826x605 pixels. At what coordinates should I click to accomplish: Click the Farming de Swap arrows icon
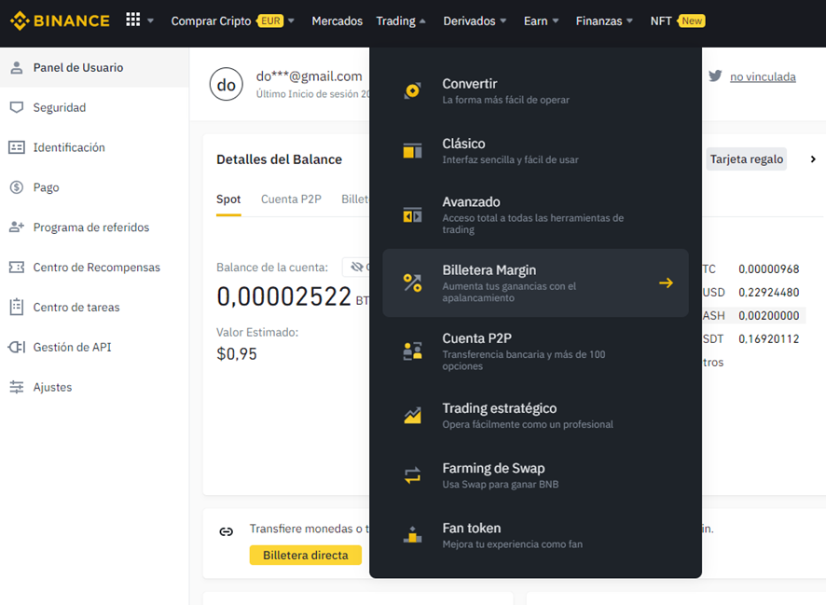point(412,475)
